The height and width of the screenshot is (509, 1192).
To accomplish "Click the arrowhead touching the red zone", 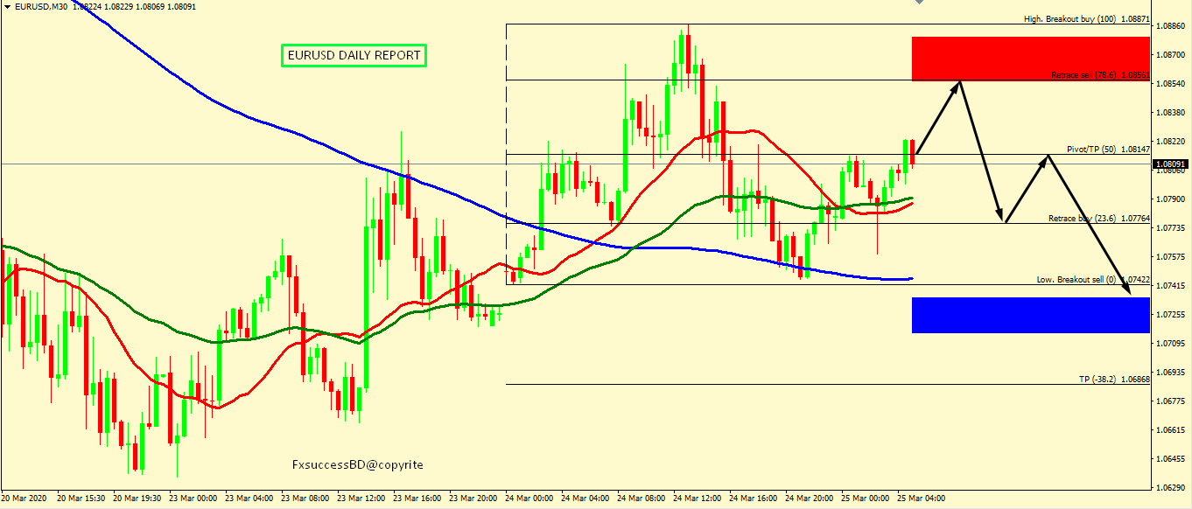I will coord(958,83).
